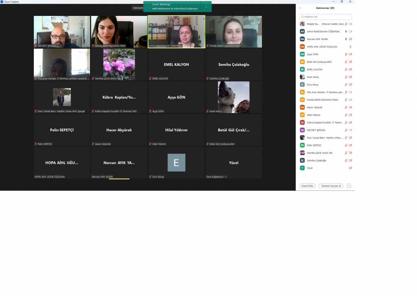Click EMEL KALYON's camera-off icon in participant list
Image resolution: width=417 pixels, height=296 pixels.
[x=350, y=69]
